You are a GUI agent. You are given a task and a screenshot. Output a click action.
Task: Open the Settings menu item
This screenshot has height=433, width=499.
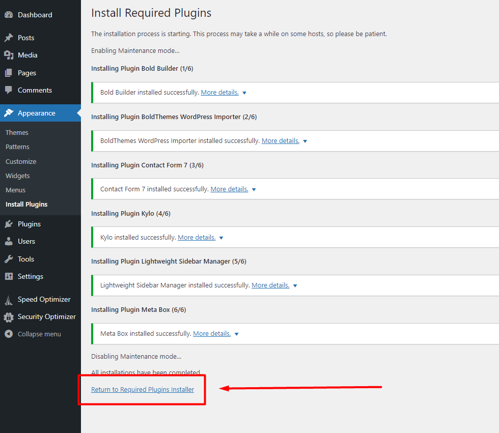click(x=40, y=277)
